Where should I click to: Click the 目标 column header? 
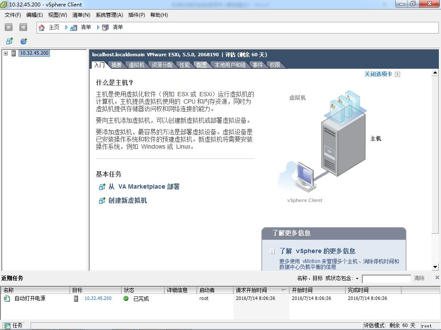95,290
